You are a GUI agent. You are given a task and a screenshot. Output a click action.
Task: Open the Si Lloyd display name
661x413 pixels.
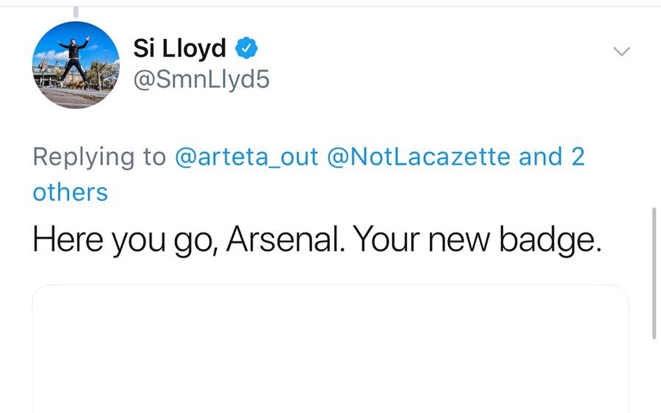pyautogui.click(x=179, y=48)
